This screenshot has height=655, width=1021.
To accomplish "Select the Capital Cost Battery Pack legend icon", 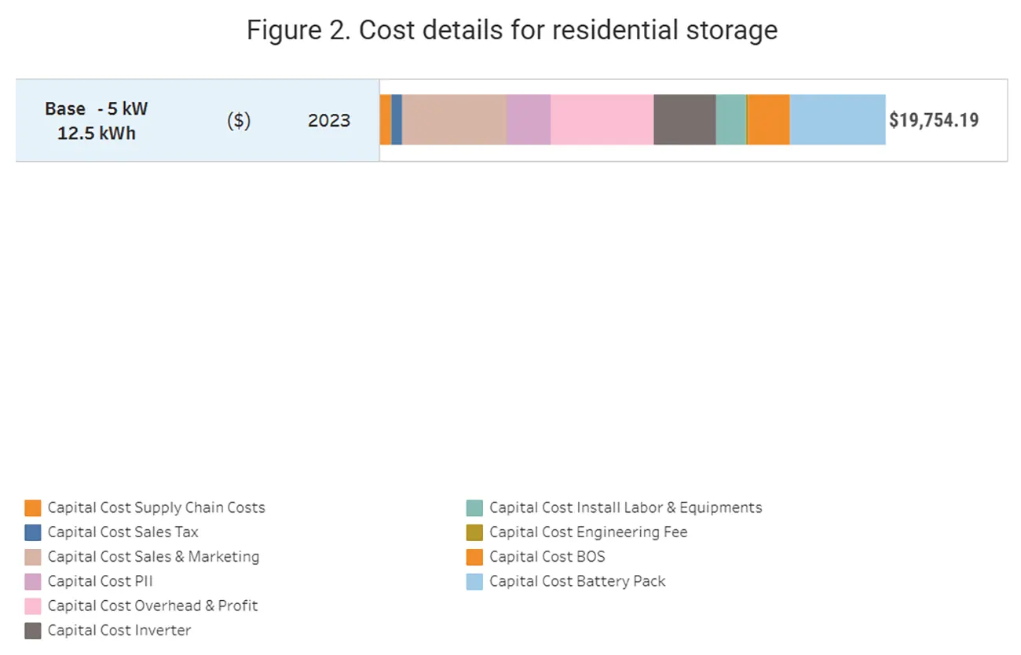I will 475,581.
